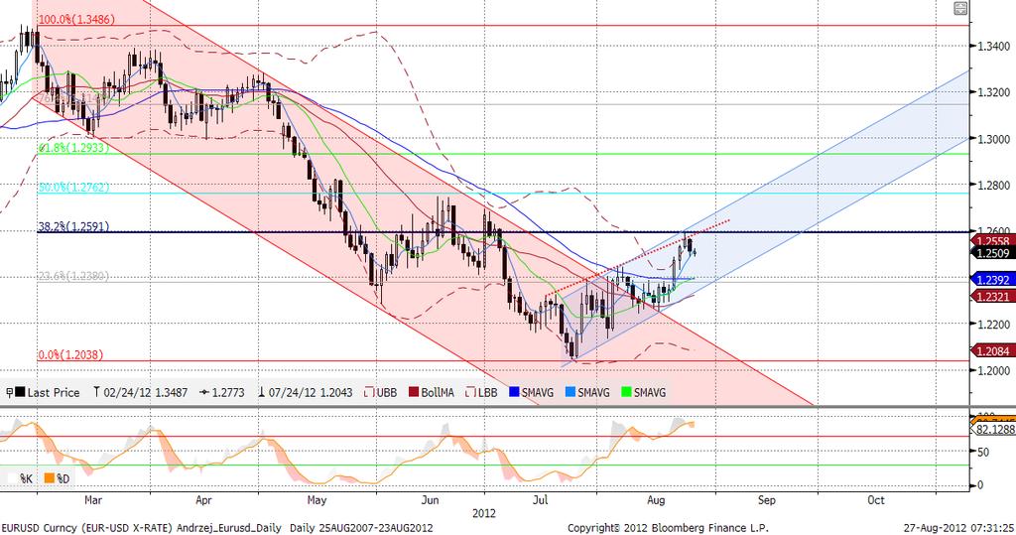Click the high marker 02/24/12 1.3487
This screenshot has width=1016, height=535.
click(141, 392)
